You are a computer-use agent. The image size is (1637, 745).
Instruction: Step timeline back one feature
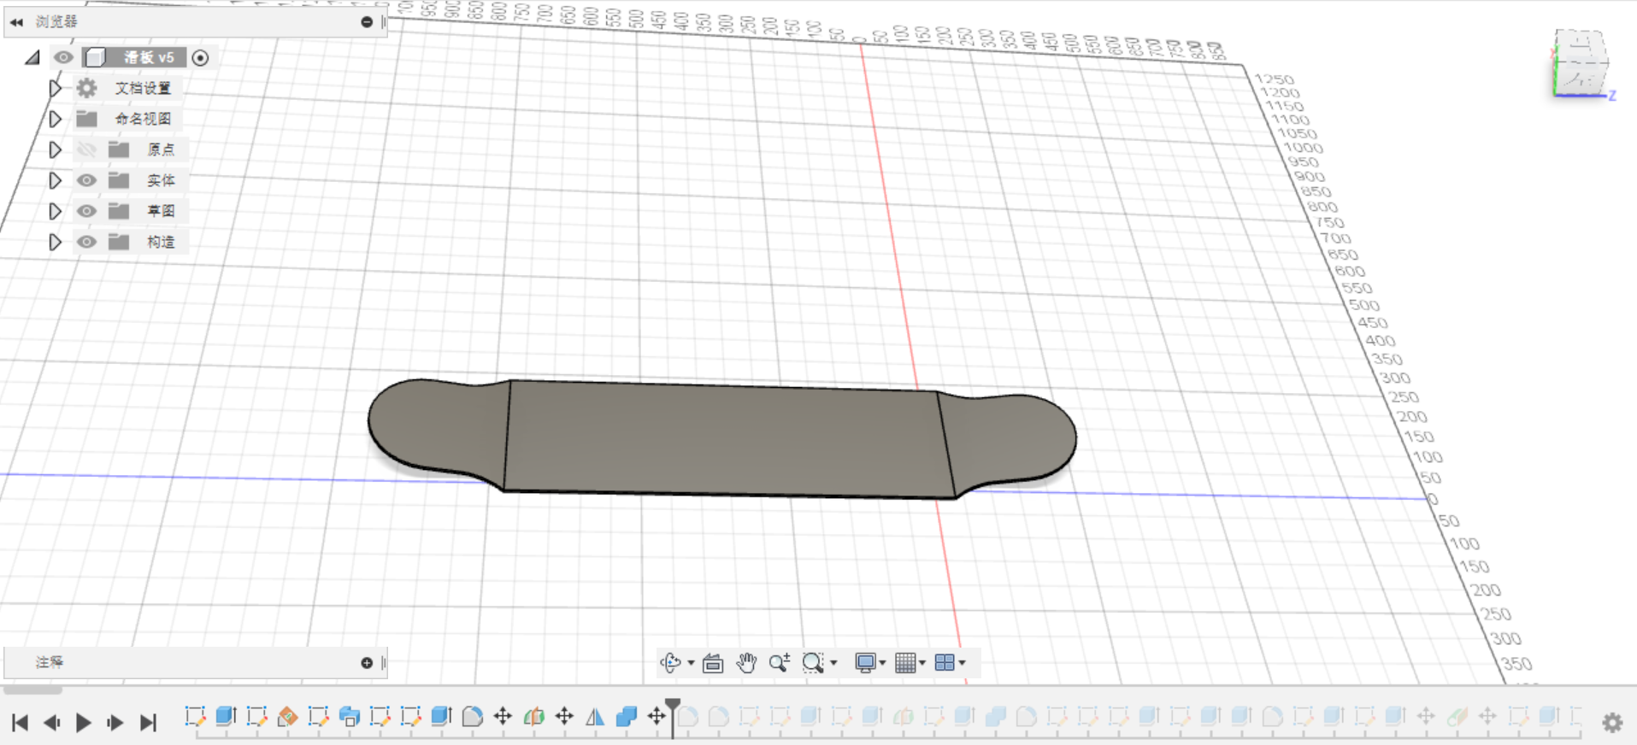click(x=51, y=723)
